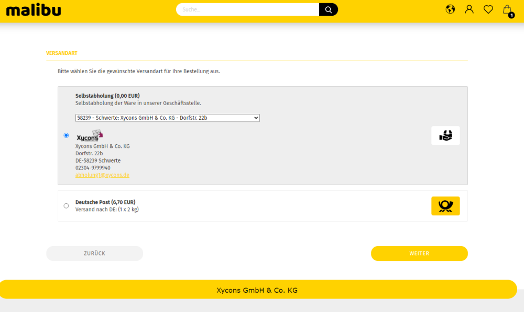Image resolution: width=524 pixels, height=312 pixels.
Task: Click the malibu logo
Action: (x=34, y=9)
